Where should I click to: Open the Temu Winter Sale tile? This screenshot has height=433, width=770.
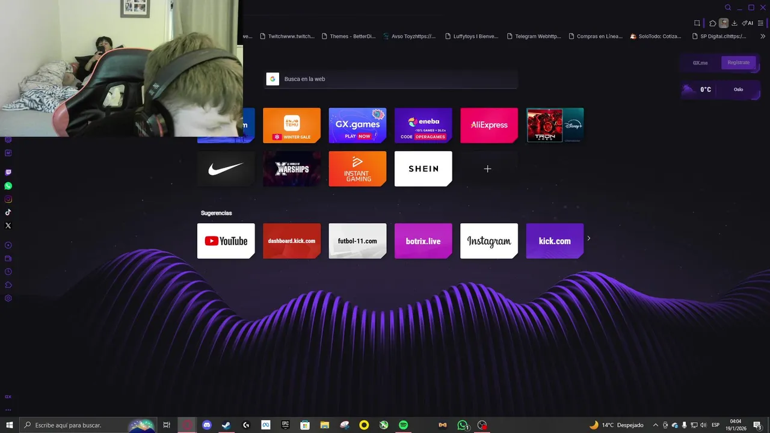(292, 125)
